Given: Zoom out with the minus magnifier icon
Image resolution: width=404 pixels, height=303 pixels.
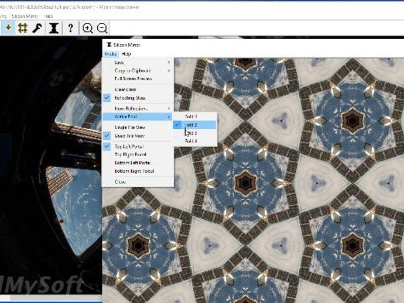Looking at the screenshot, I should [102, 28].
